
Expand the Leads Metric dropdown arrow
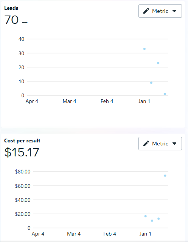pyautogui.click(x=174, y=11)
